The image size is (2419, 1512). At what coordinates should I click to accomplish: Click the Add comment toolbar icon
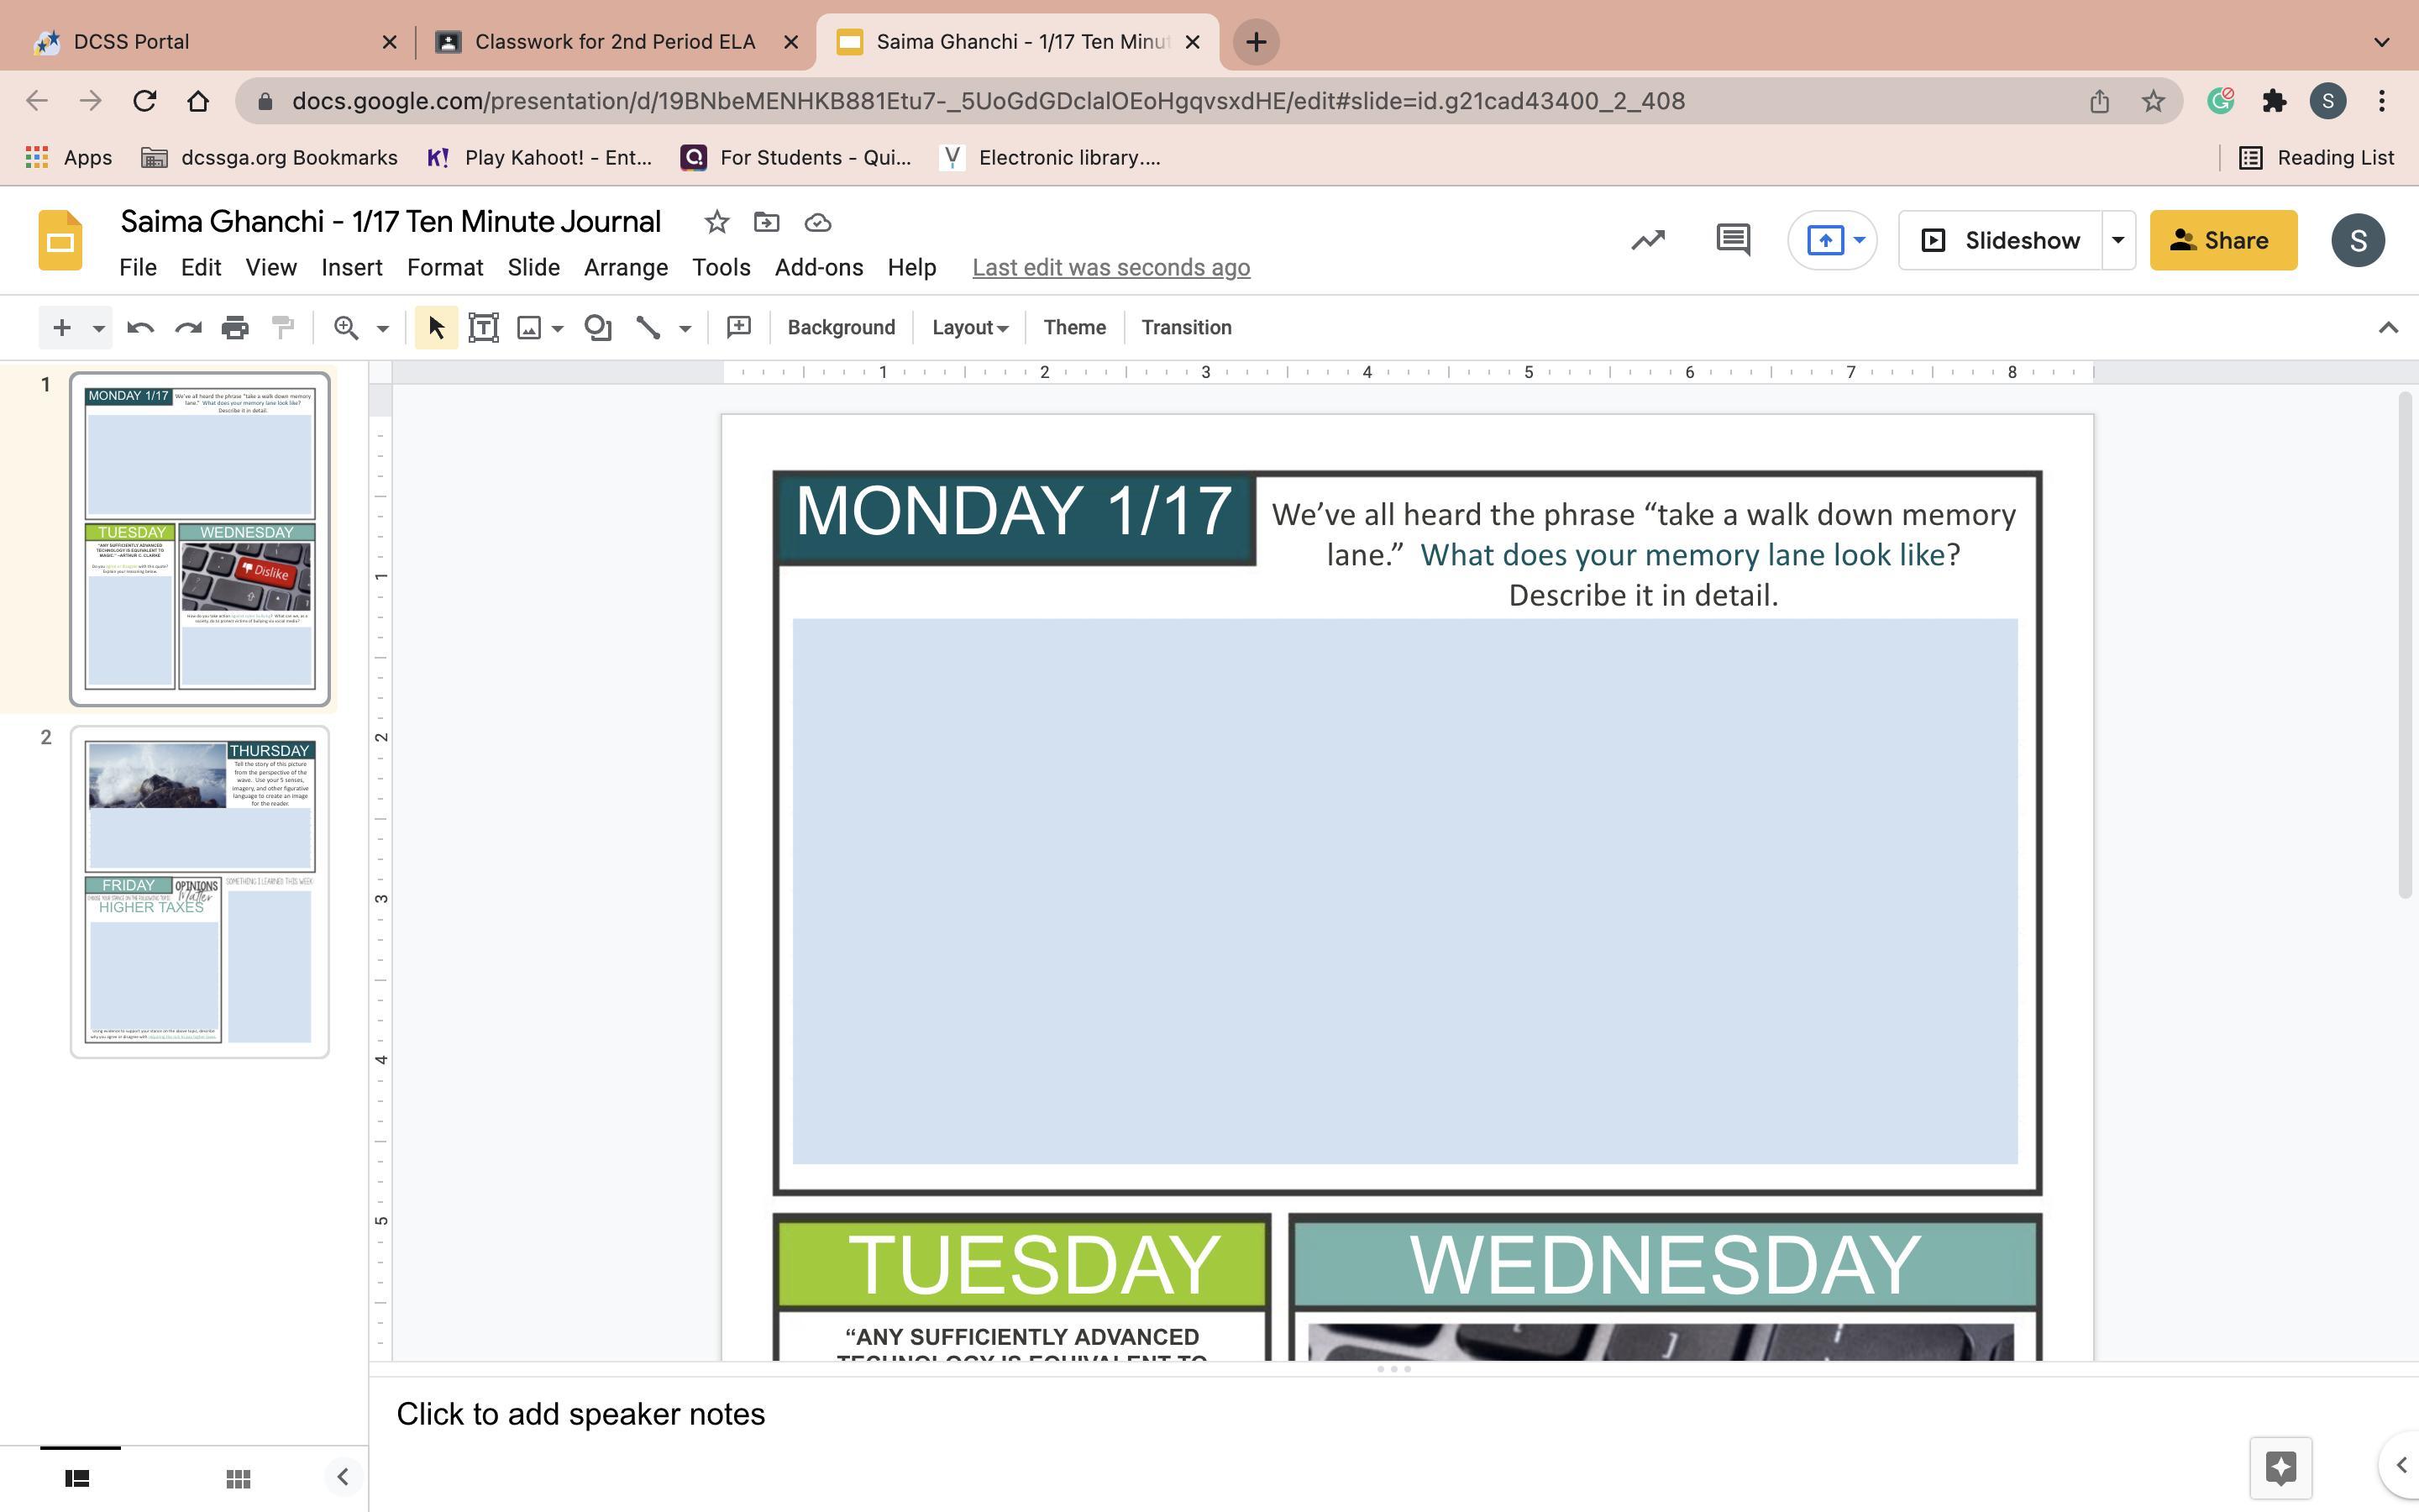738,327
